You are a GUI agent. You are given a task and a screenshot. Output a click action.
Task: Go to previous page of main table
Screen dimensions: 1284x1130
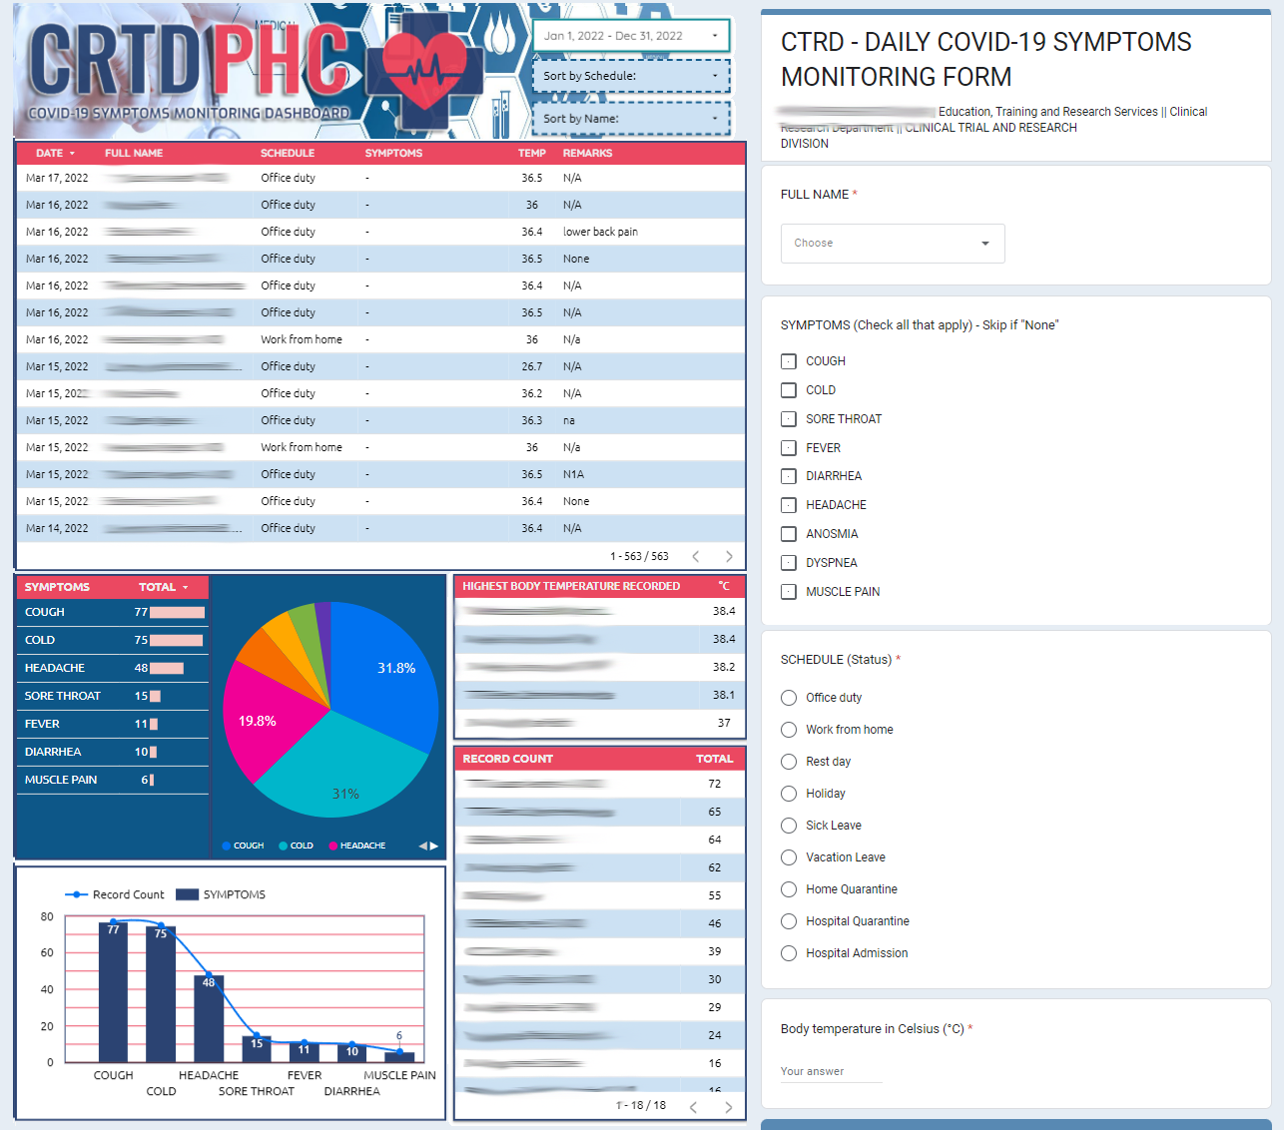click(696, 556)
